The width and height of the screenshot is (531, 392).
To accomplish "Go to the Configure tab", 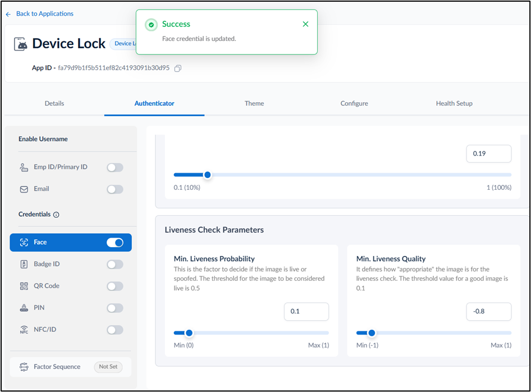I will (x=354, y=103).
